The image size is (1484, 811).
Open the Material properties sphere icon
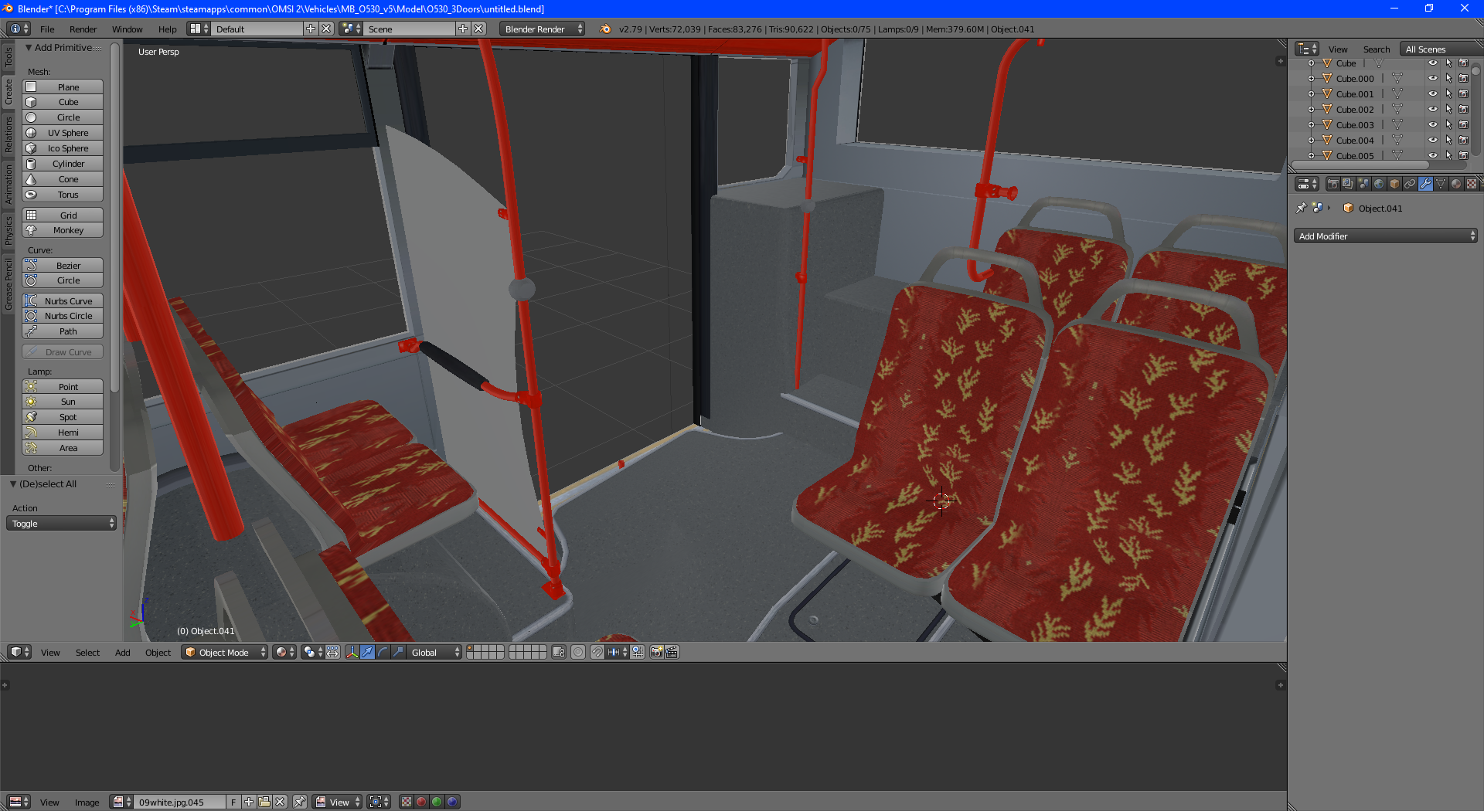point(1456,184)
